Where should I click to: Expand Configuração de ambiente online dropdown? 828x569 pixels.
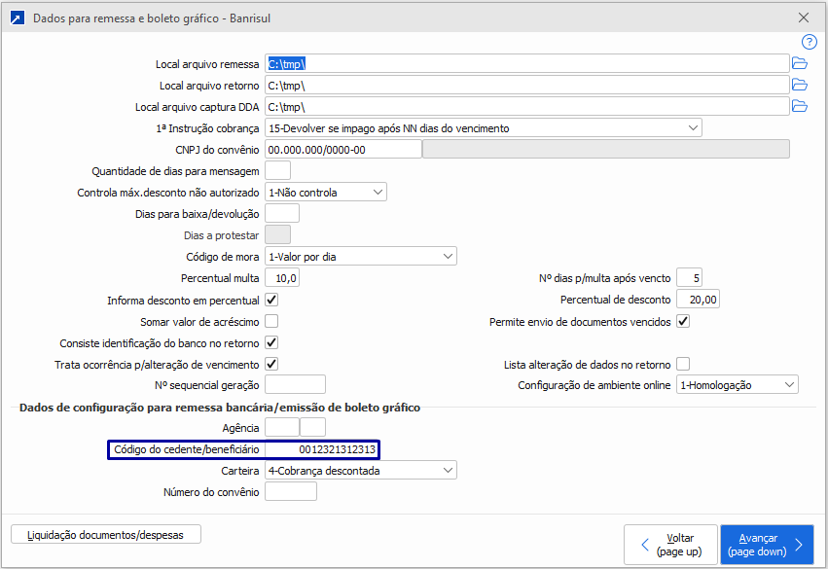click(x=789, y=385)
